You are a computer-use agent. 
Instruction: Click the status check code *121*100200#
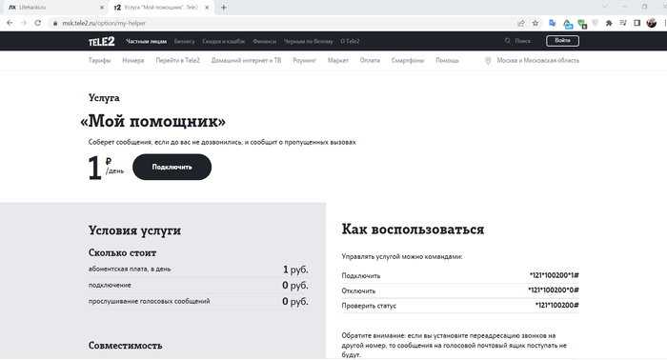pyautogui.click(x=557, y=305)
